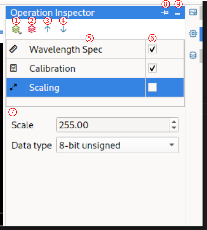Increase the Scale value with the up arrow
This screenshot has width=207, height=230.
pyautogui.click(x=174, y=122)
